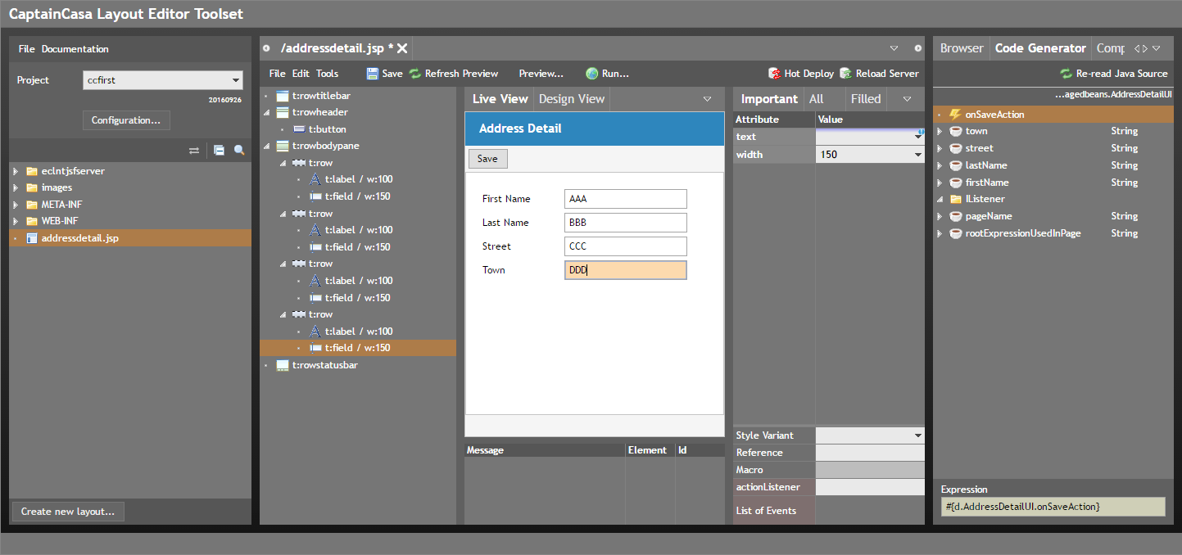Click the Reload Server icon

(845, 74)
